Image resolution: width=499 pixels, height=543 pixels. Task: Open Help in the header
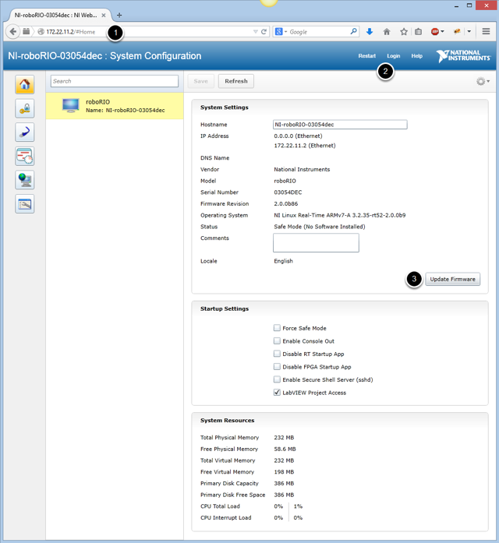(417, 56)
